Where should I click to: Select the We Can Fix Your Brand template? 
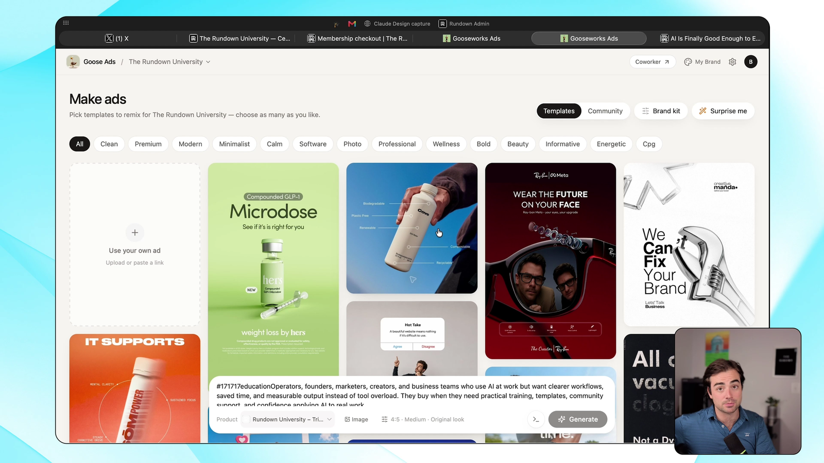pos(689,244)
